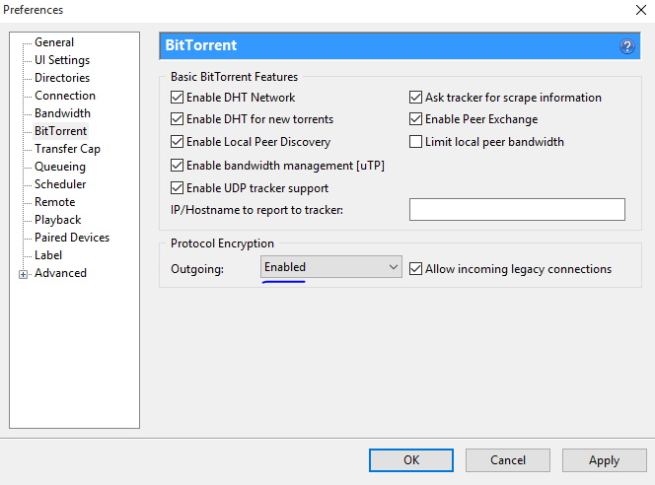Apply the preference changes
This screenshot has width=655, height=485.
pos(604,460)
